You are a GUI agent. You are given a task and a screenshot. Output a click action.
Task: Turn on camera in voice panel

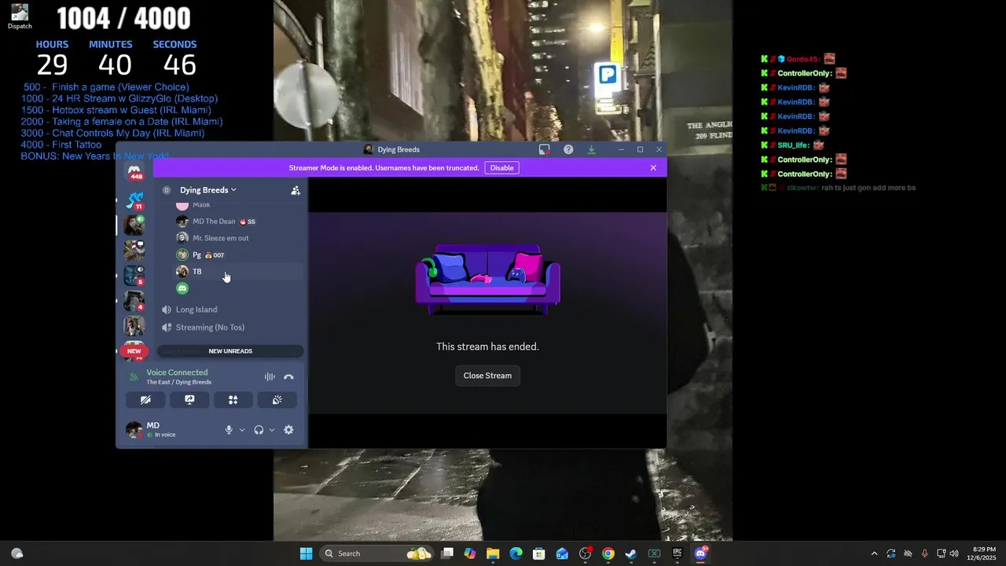point(145,400)
